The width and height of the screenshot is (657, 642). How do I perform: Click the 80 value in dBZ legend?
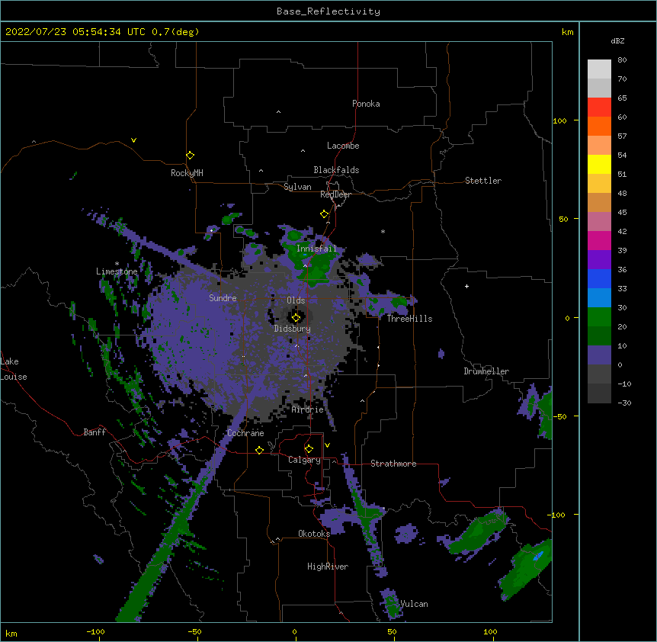622,60
